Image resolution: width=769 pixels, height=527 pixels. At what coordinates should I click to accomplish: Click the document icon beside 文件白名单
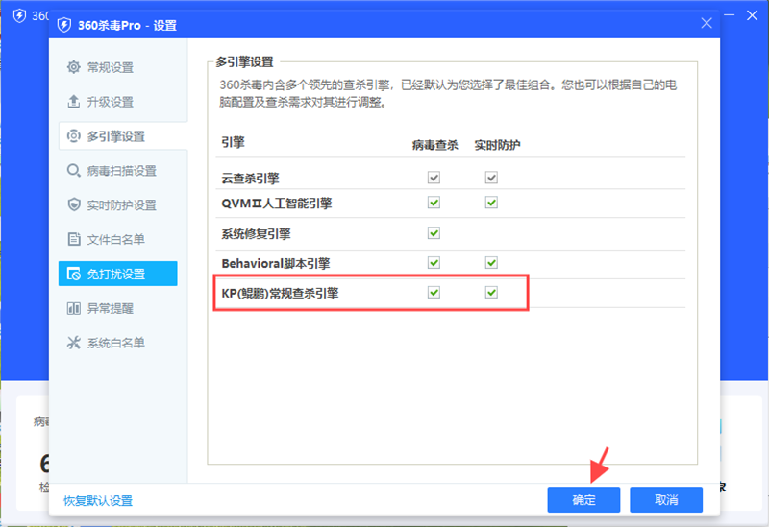pos(74,239)
